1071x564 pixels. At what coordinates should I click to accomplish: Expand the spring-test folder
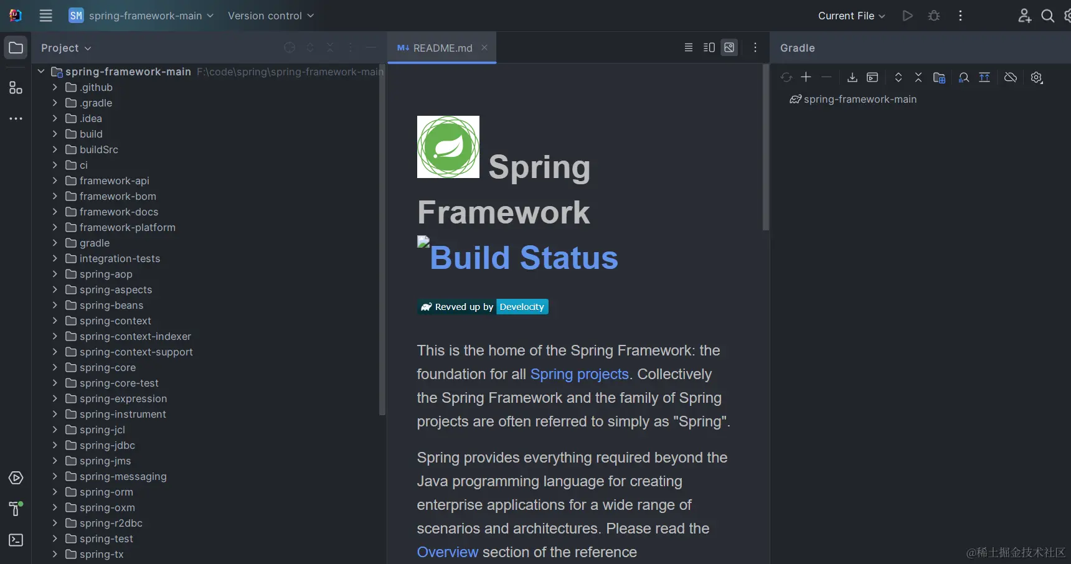[55, 538]
